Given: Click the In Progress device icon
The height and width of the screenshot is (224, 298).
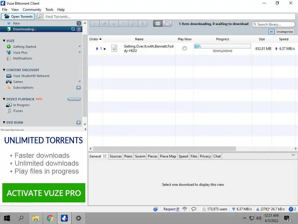Looking at the screenshot, I should click(x=9, y=105).
